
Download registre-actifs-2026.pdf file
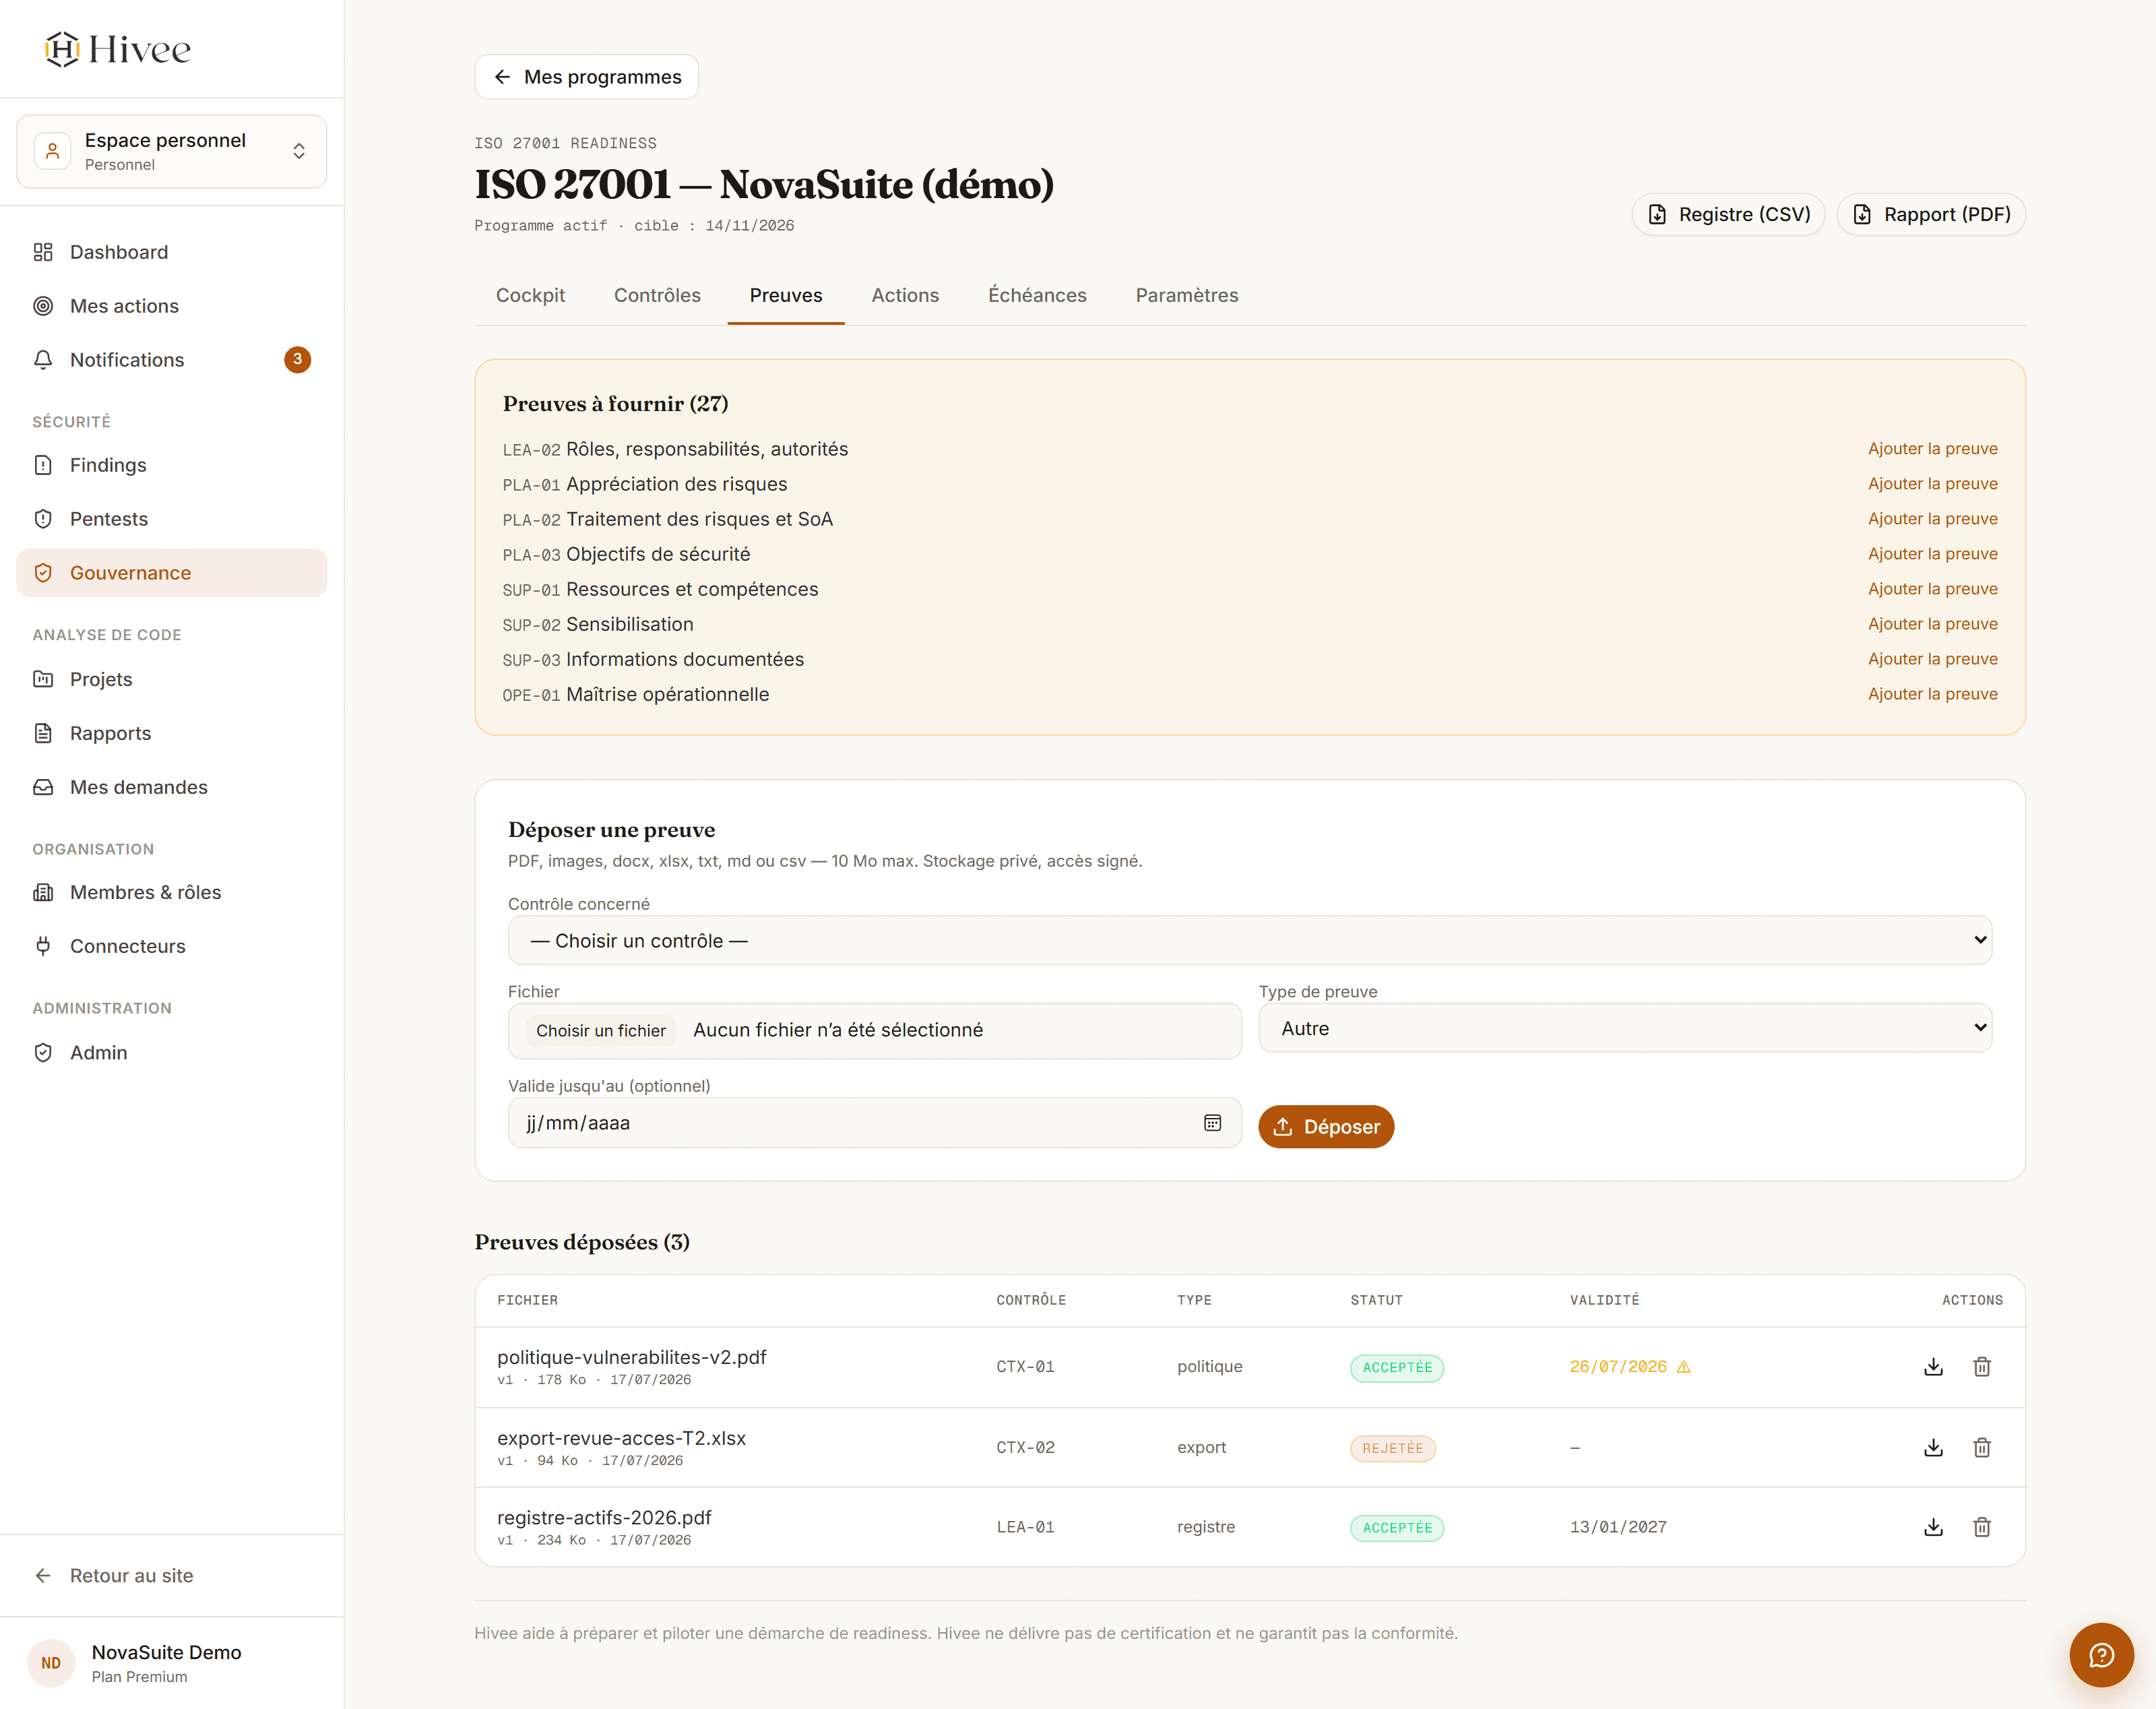[1933, 1527]
